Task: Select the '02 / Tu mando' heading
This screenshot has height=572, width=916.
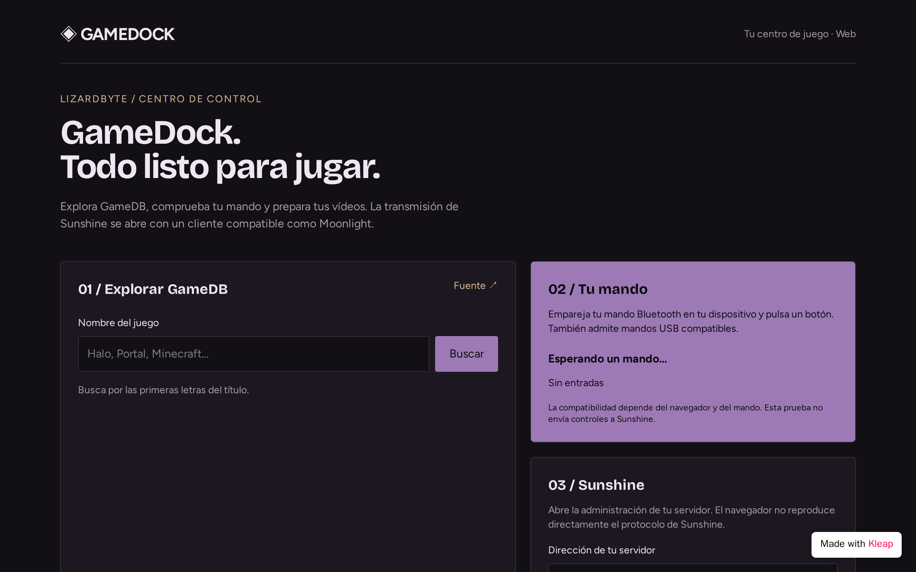Action: tap(598, 289)
